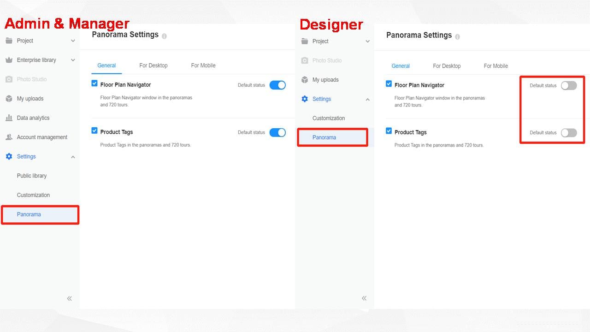Switch to For Desktop tab in Designer panel
The height and width of the screenshot is (332, 590).
coord(447,66)
